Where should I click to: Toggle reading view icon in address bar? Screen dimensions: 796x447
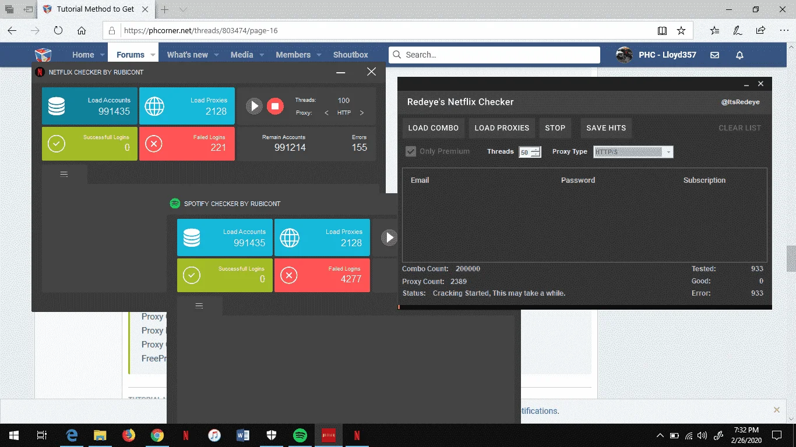662,30
